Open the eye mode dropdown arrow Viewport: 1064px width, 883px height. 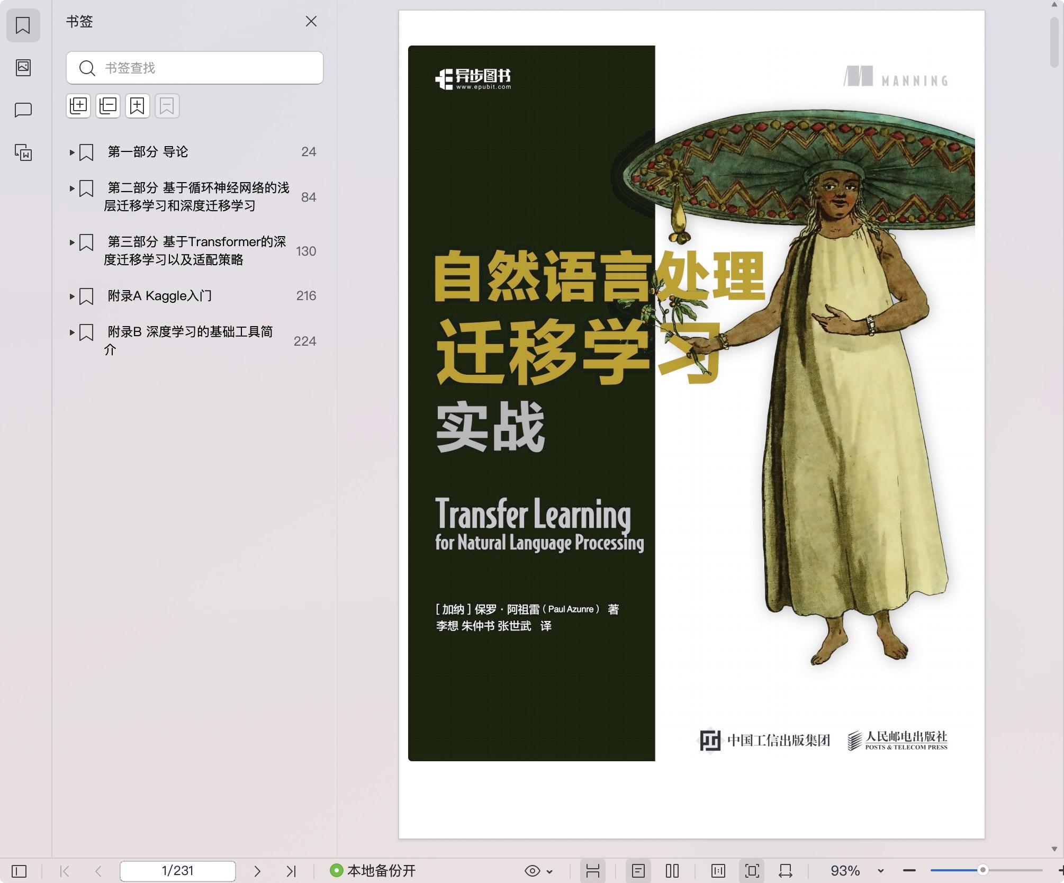coord(549,871)
